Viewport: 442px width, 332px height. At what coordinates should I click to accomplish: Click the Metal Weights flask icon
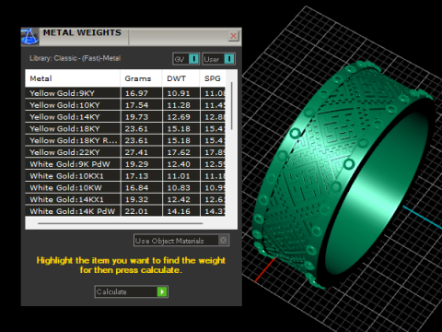tap(29, 37)
